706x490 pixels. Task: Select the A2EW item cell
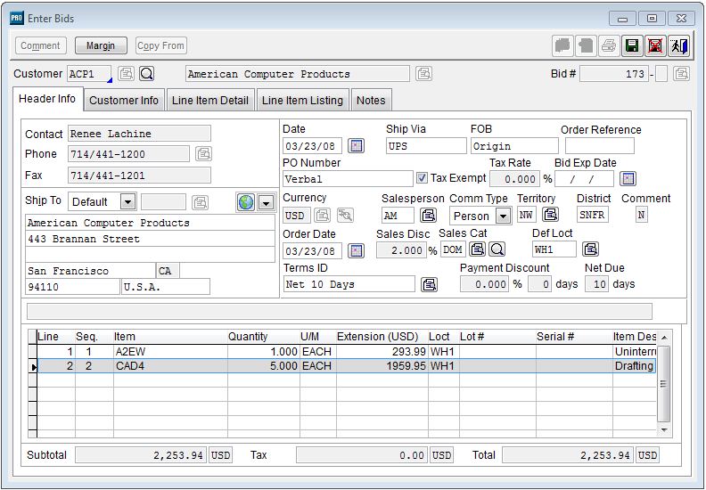point(170,351)
